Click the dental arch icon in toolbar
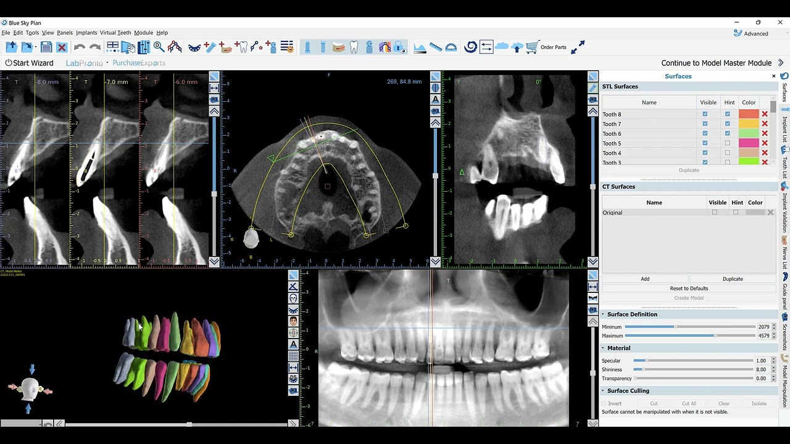 [x=194, y=47]
